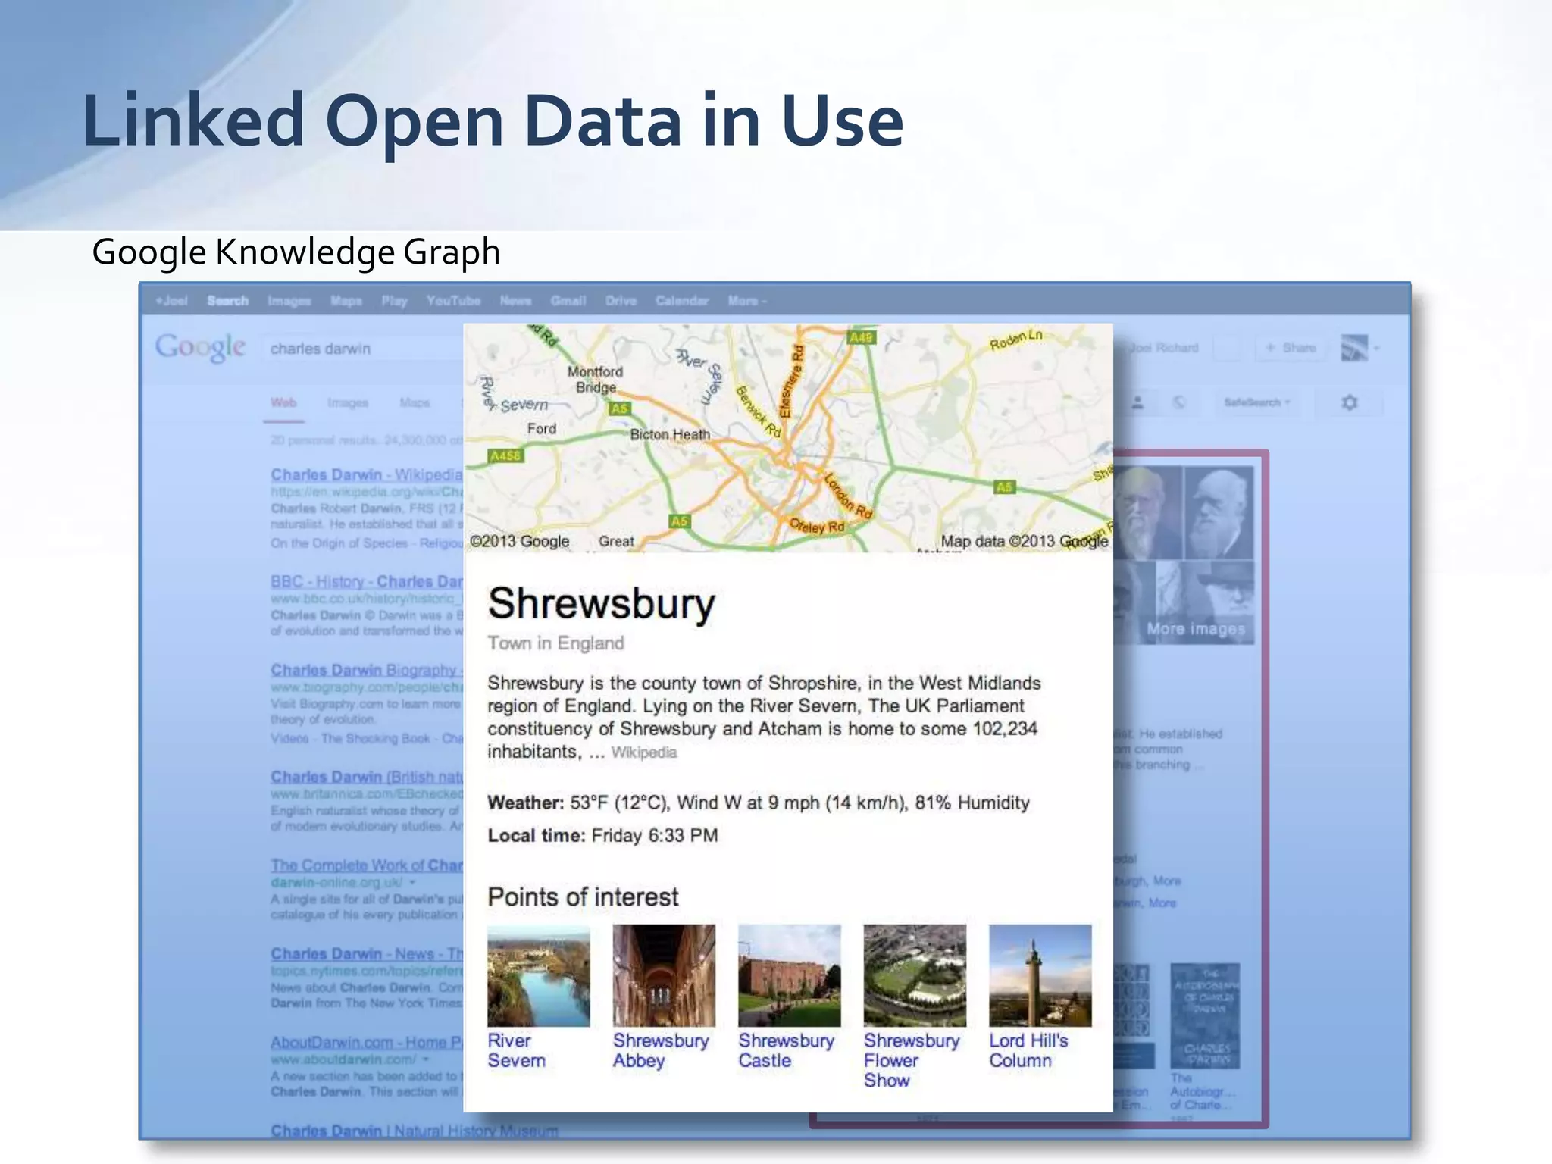The height and width of the screenshot is (1164, 1552).
Task: Open the More menu in top bar
Action: pyautogui.click(x=747, y=301)
